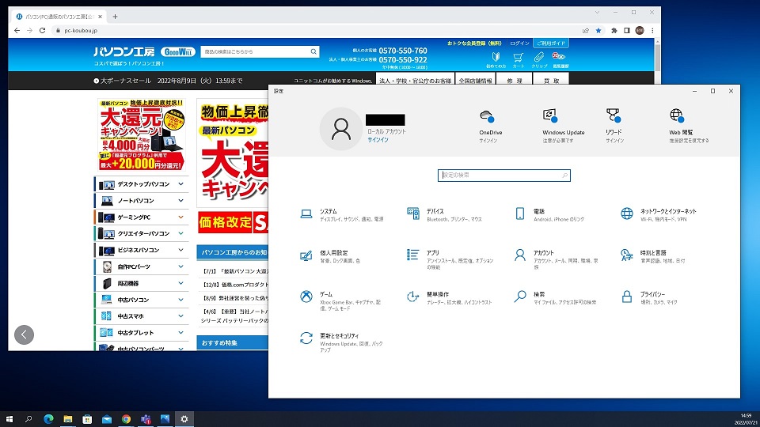This screenshot has width=760, height=427.
Task: Open the ゲーム Xbox settings icon
Action: (306, 297)
